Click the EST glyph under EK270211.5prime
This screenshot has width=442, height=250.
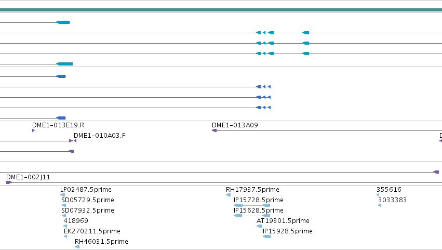coord(65,236)
